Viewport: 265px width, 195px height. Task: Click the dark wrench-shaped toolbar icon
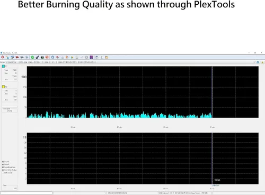(x=37, y=57)
